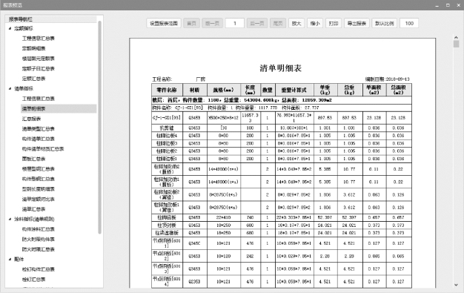Collapse the 定额指标 tree group
The image size is (464, 293).
[x=10, y=28]
